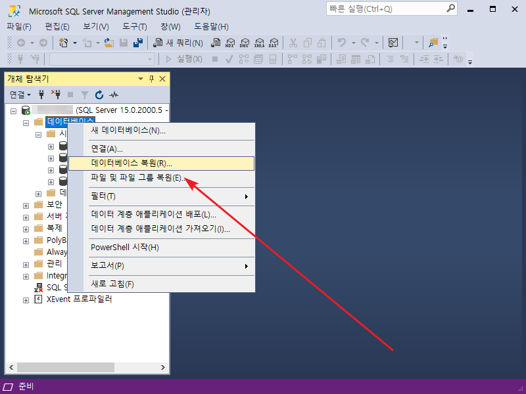Expand the 보안 folder

tap(26, 206)
